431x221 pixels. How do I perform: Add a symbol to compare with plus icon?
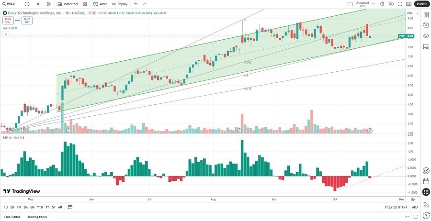click(x=27, y=4)
